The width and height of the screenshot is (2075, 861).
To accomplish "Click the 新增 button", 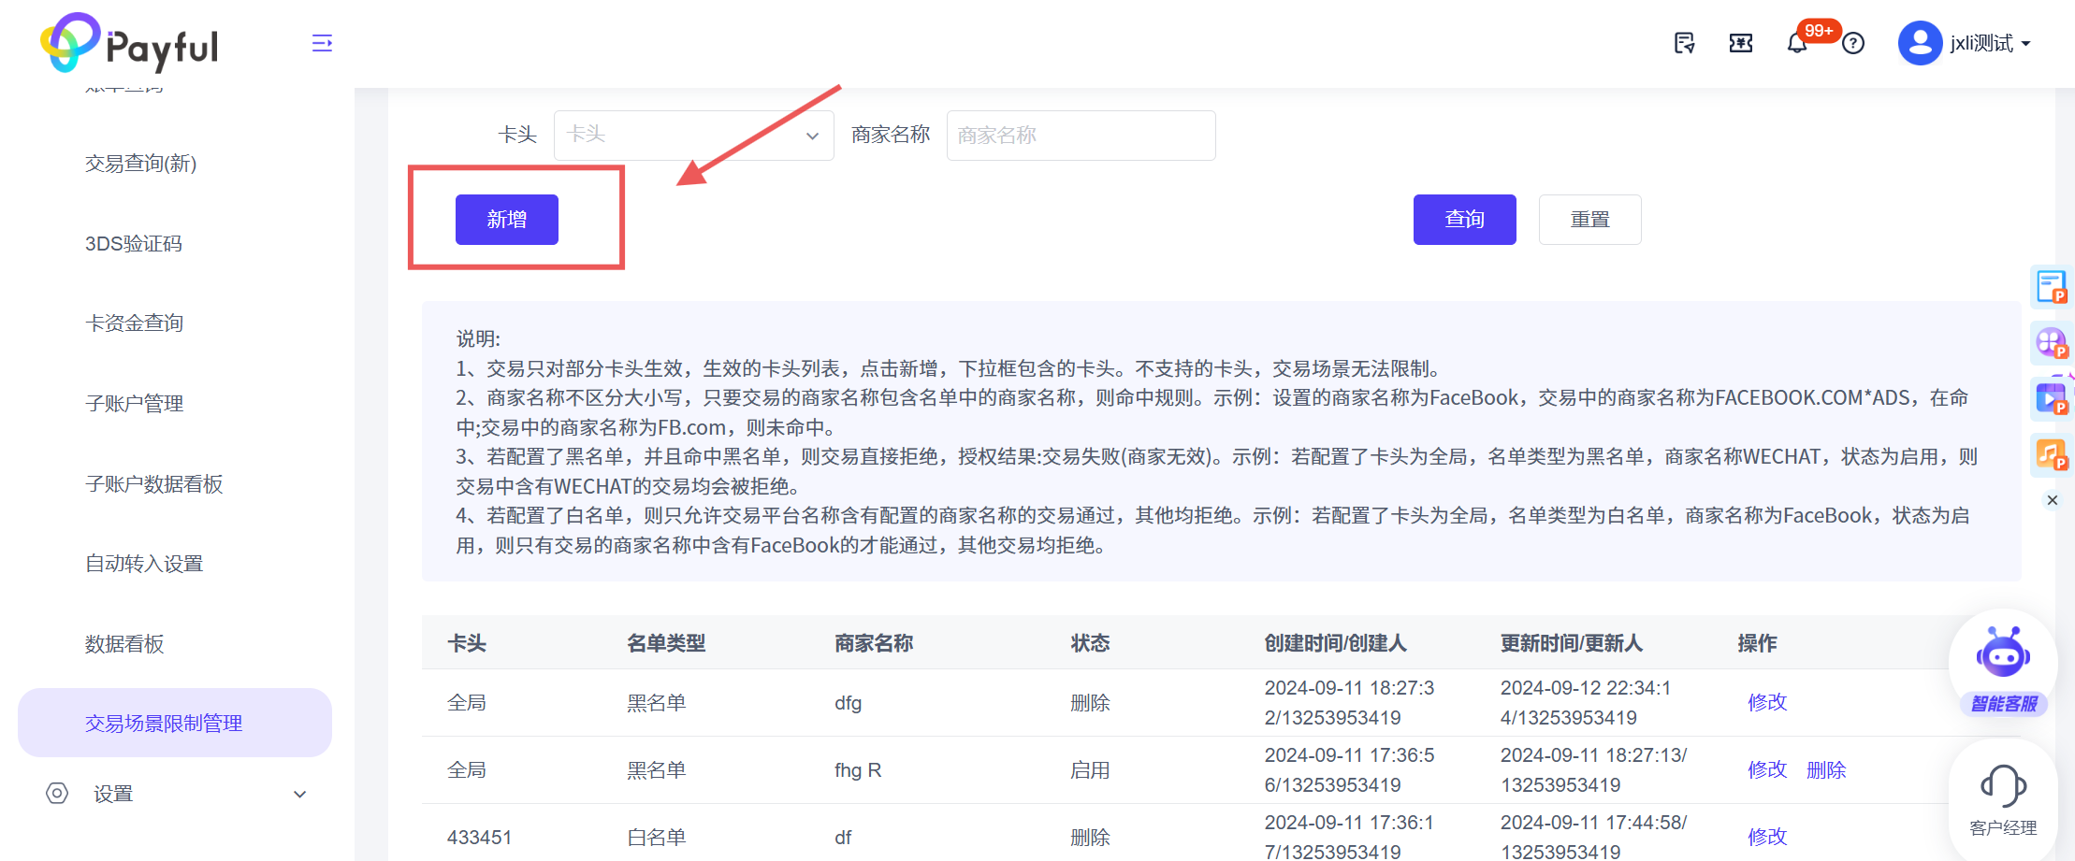I will point(507,220).
